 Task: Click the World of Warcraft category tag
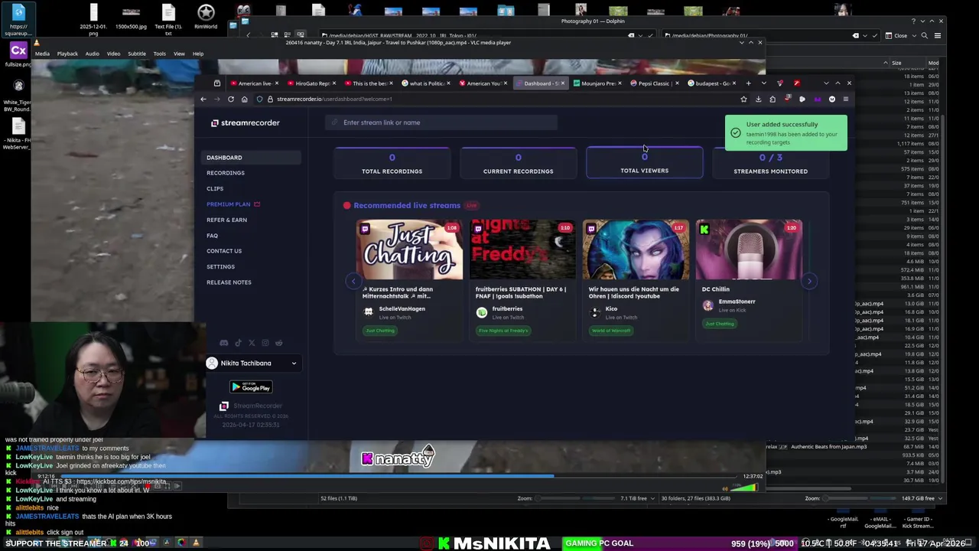click(611, 331)
